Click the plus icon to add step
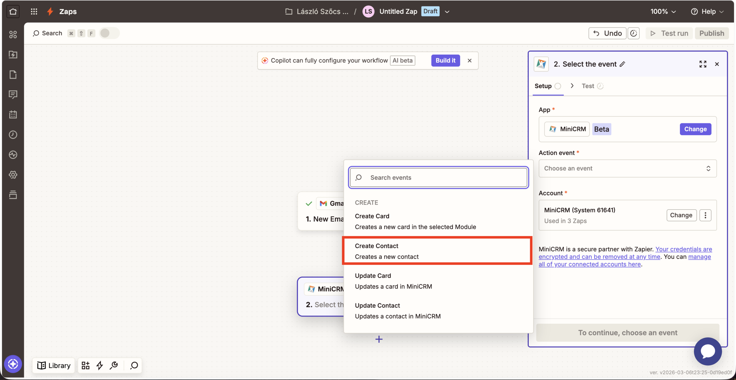 (379, 339)
